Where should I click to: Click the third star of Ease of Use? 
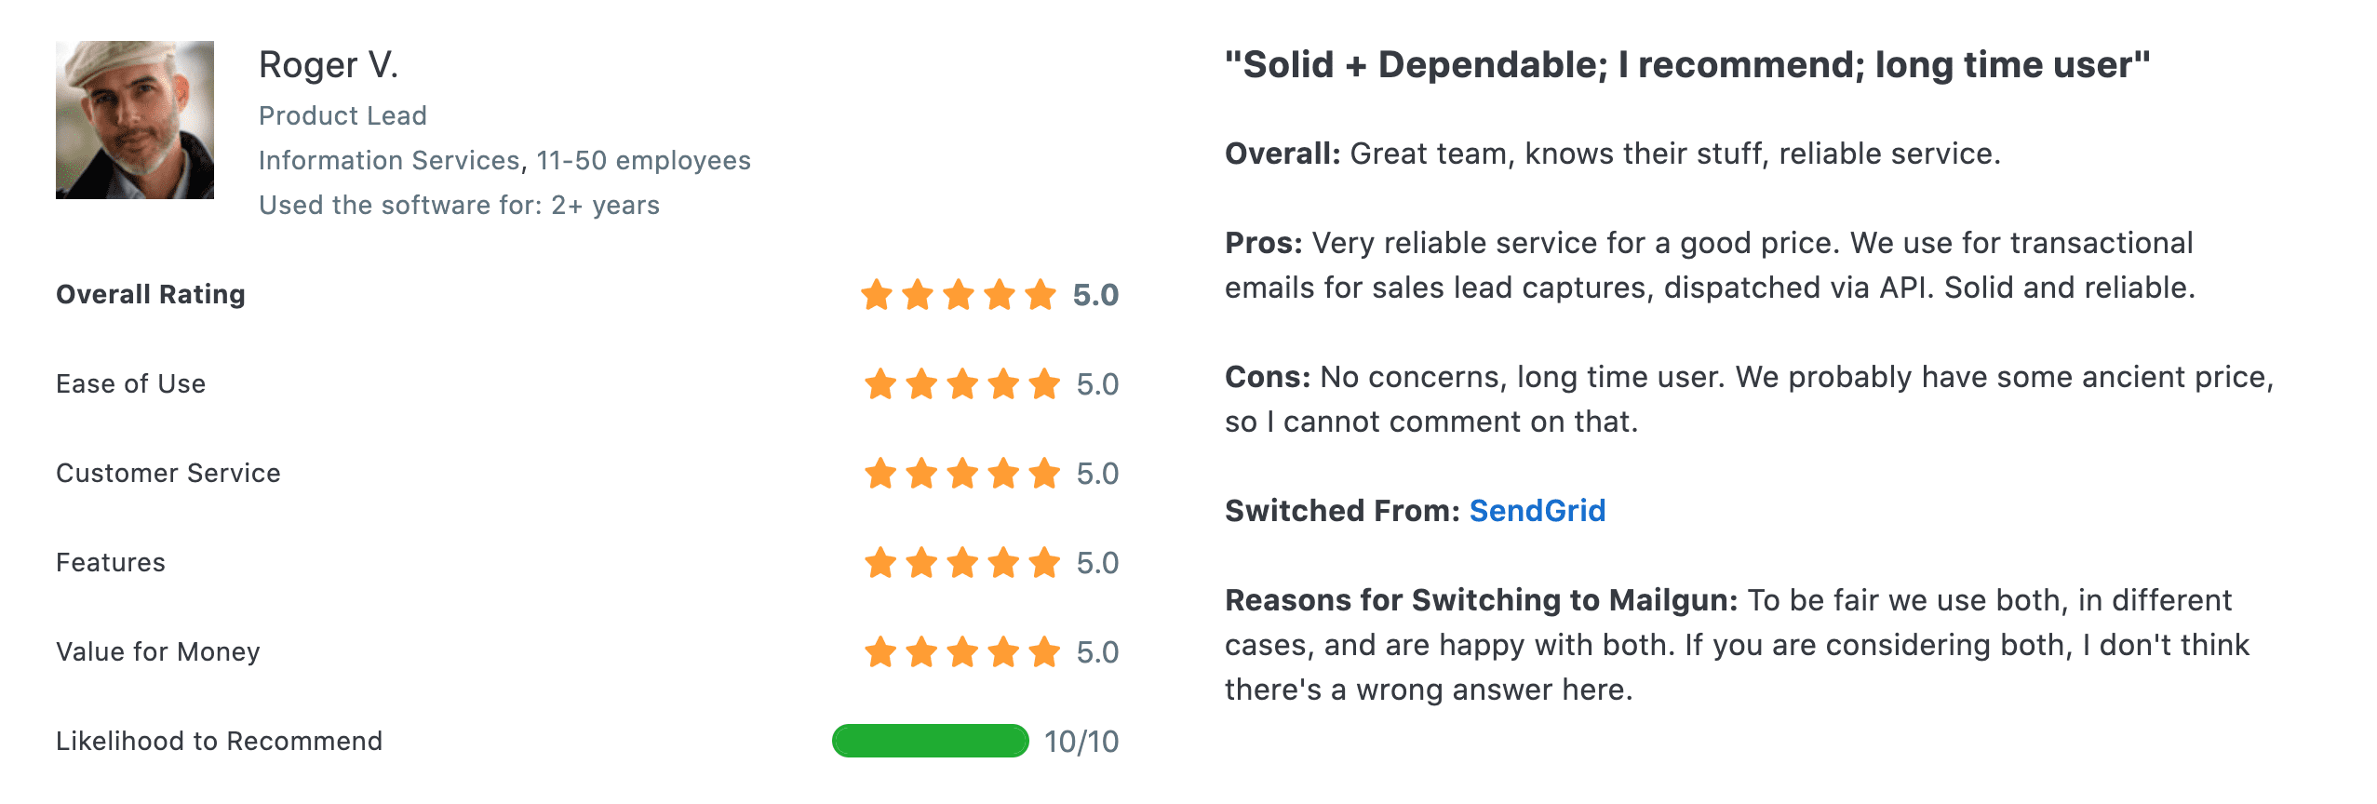(x=962, y=383)
